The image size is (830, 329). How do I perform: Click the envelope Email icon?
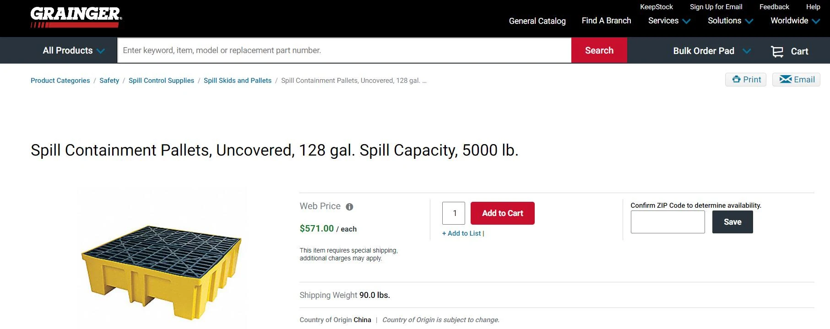click(x=786, y=80)
